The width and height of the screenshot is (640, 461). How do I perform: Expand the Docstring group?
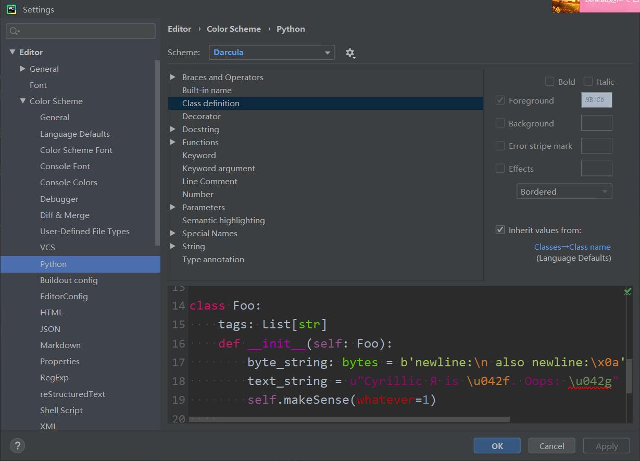(x=173, y=129)
